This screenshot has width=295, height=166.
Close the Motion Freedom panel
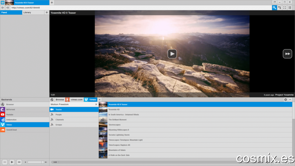click(96, 104)
